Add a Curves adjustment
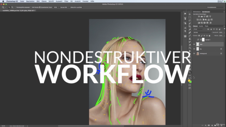Image resolution: width=226 pixels, height=127 pixels. pyautogui.click(x=204, y=17)
